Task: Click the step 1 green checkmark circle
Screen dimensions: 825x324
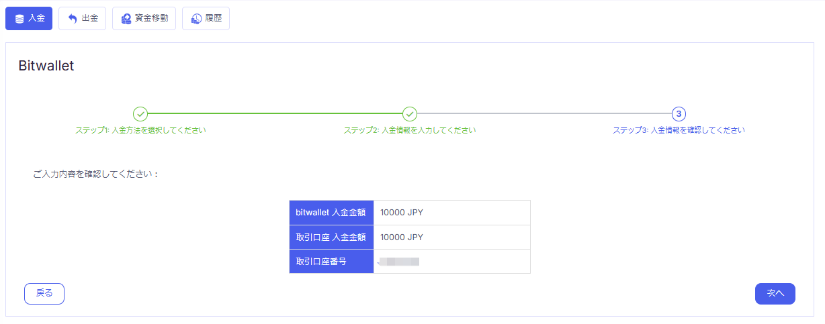Action: [x=140, y=113]
